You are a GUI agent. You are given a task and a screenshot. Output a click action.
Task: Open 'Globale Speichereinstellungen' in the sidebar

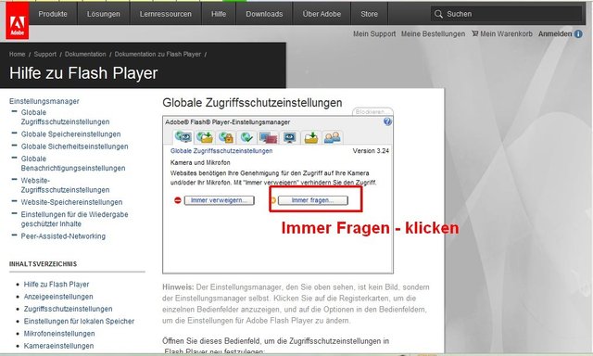[70, 133]
